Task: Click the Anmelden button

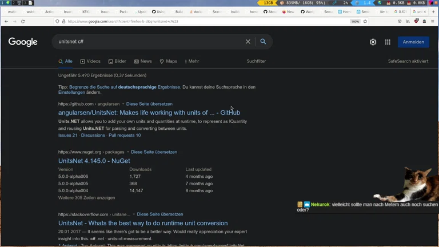Action: [413, 42]
